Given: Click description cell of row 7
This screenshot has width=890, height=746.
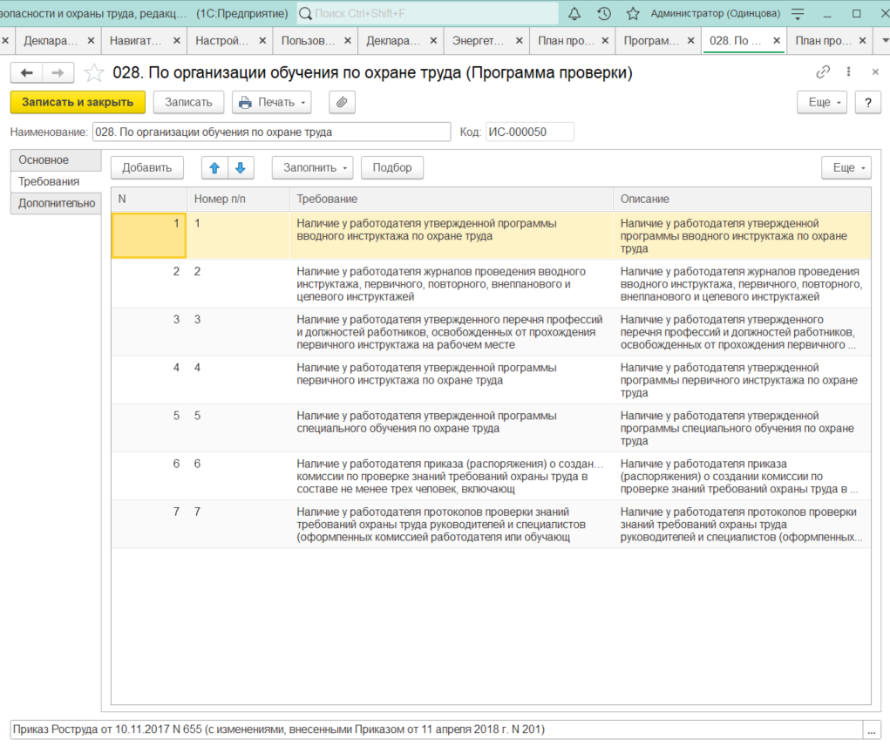Looking at the screenshot, I should (x=742, y=524).
